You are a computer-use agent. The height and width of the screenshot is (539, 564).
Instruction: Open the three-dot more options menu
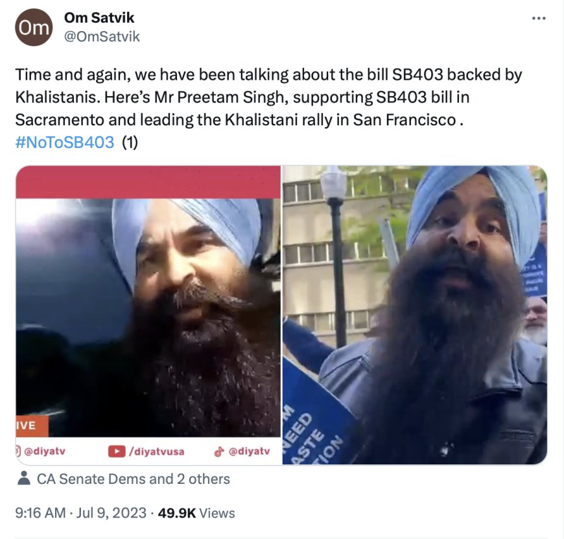point(539,18)
